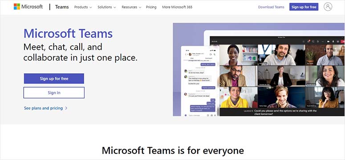The height and width of the screenshot is (160, 345).
Task: Click the Microsoft logo
Action: coord(28,7)
